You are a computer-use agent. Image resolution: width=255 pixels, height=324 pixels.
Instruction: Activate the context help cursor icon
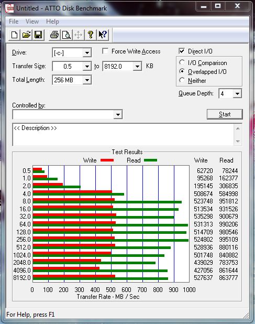(x=103, y=35)
